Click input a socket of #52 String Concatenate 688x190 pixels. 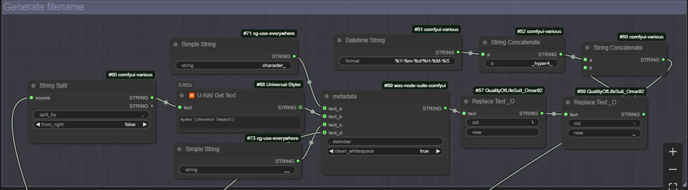click(x=483, y=55)
